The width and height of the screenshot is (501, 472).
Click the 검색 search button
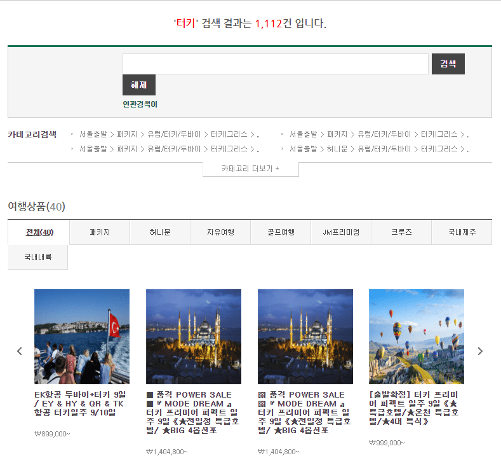(448, 64)
